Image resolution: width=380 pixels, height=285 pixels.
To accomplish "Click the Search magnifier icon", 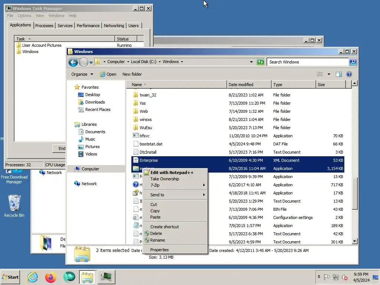I will (x=353, y=62).
